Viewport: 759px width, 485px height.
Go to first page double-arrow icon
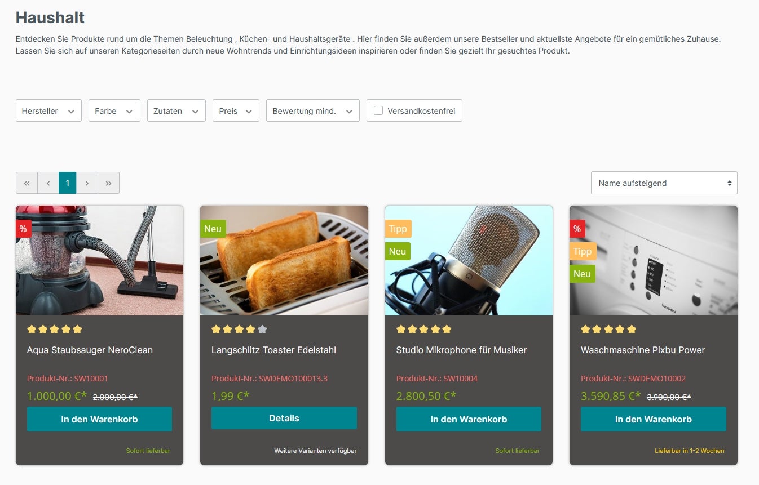(27, 183)
